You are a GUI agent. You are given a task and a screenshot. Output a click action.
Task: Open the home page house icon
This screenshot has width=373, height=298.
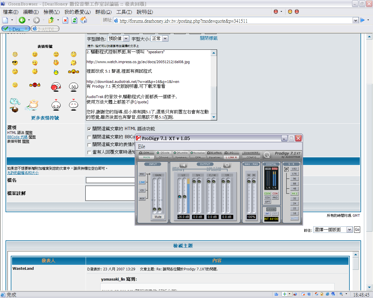coord(84,20)
